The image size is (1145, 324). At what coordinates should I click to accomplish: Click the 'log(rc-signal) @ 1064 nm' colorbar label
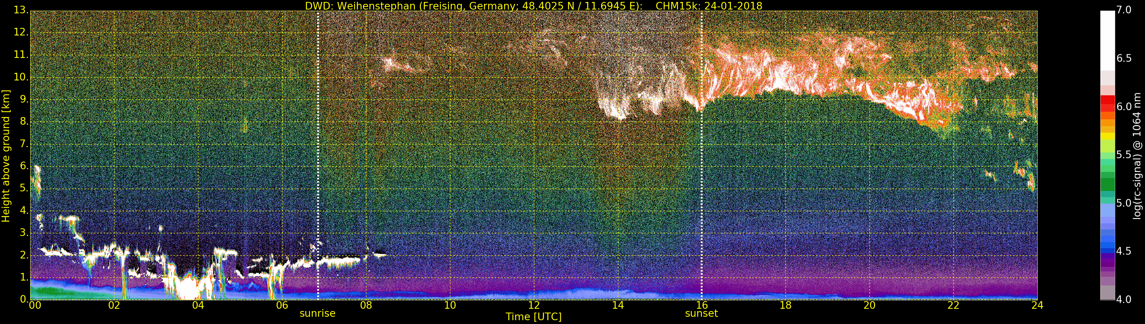pos(1137,156)
